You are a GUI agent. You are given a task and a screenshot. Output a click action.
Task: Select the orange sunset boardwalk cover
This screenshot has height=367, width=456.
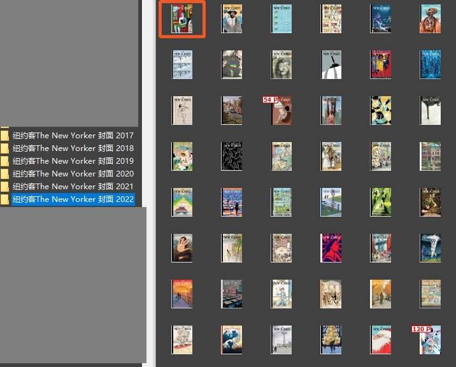(182, 294)
